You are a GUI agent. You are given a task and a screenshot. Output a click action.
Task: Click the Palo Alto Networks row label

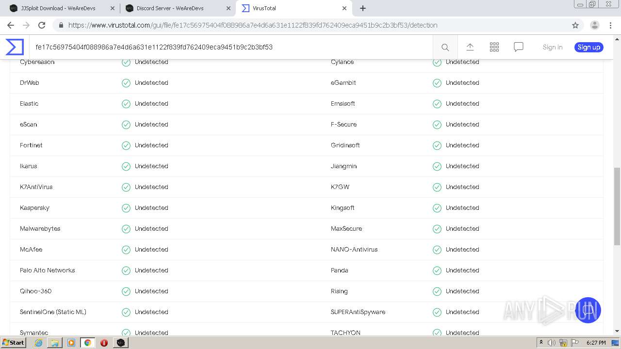48,270
